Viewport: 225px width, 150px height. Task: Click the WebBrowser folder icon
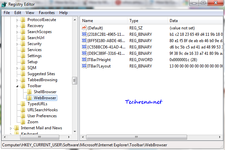click(29, 98)
